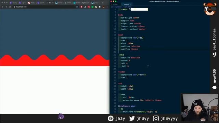Click the 'main' selector line
The image size is (219, 123).
[x=120, y=35]
